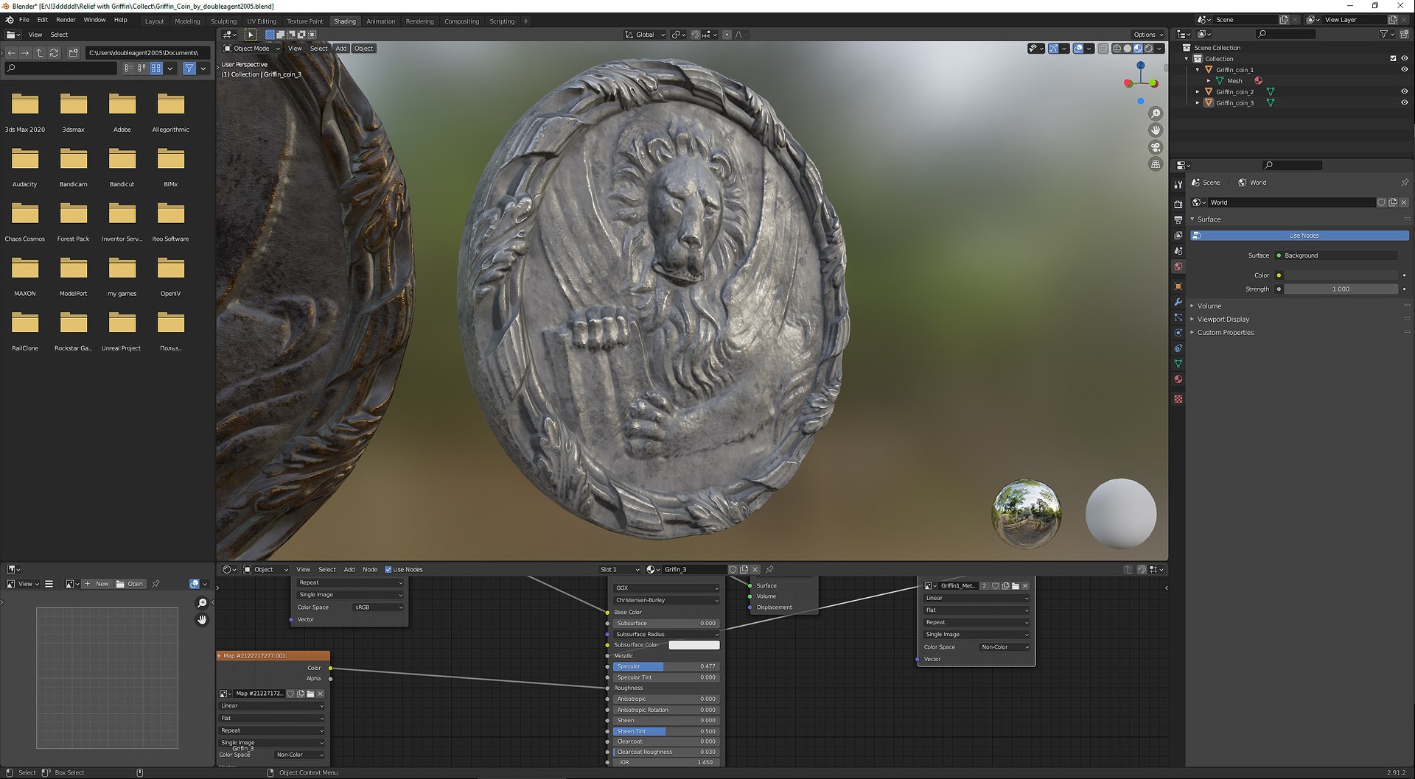Pin the node editor material
Viewport: 1415px width, 779px height.
tap(769, 569)
